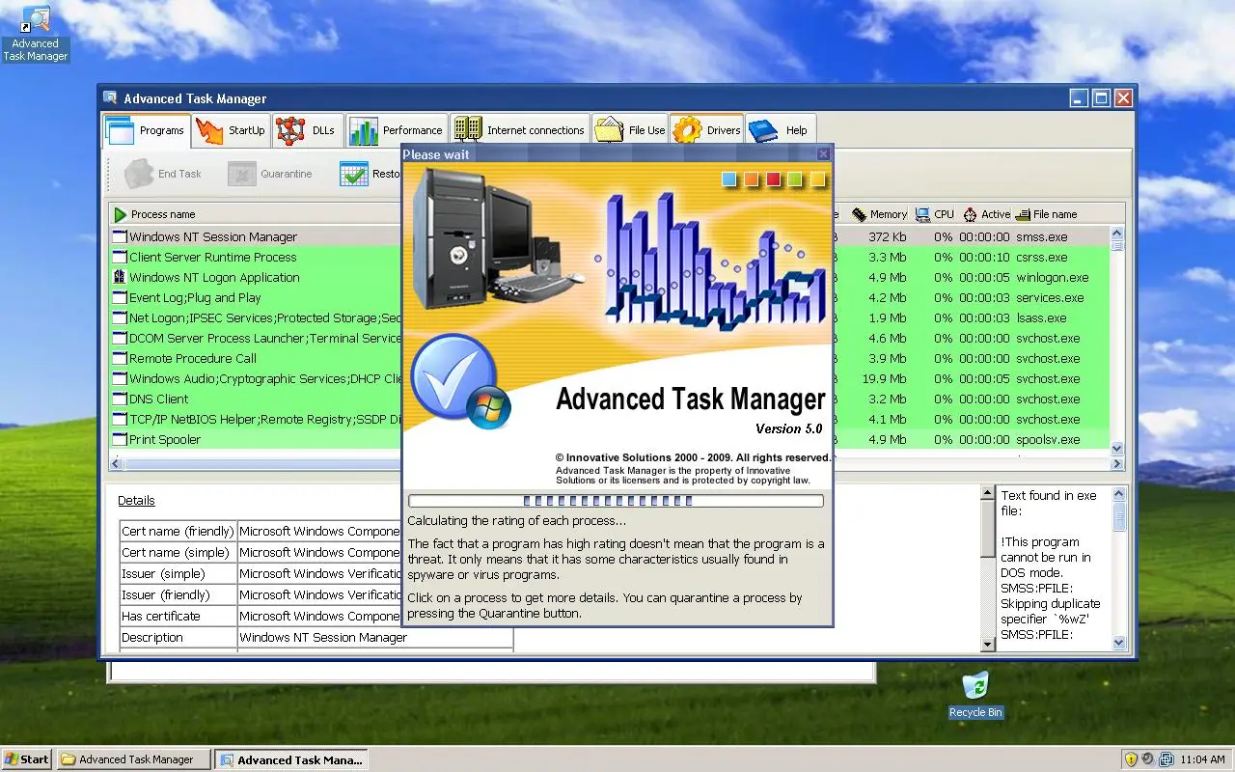Switch to the StartUp tab
1235x772 pixels.
[x=230, y=130]
